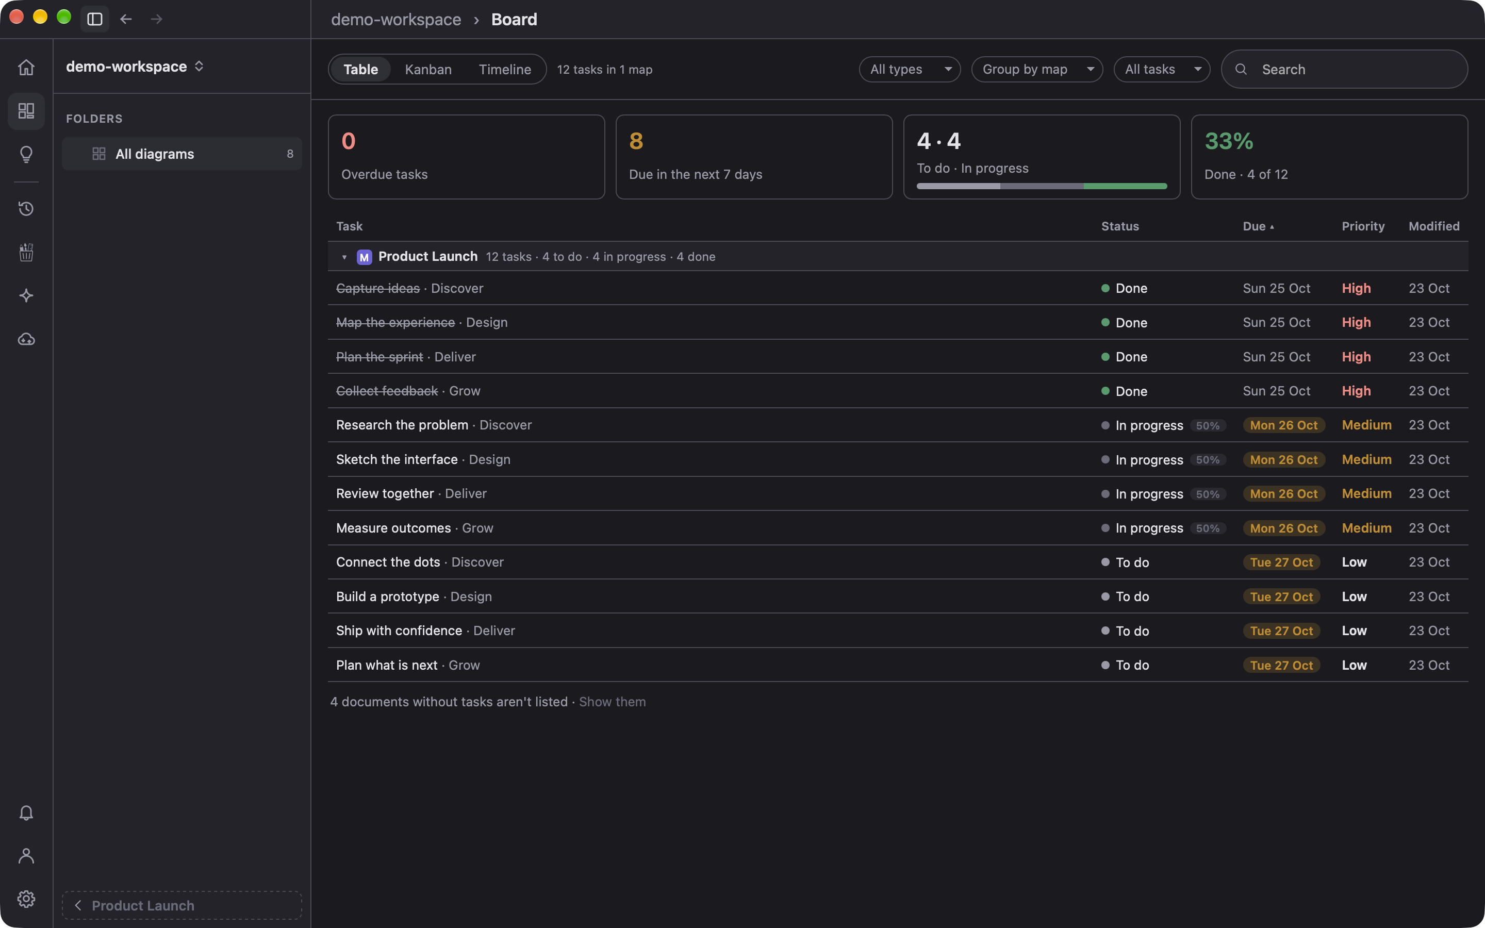Screen dimensions: 1485x928
Task: Open the Board dashboard icon
Action: click(x=26, y=111)
